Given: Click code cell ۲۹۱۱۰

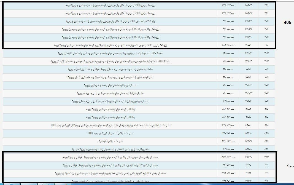Looking at the screenshot, I should tap(248, 165).
